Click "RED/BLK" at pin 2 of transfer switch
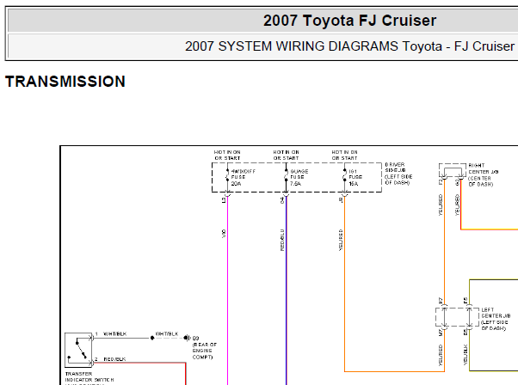The height and width of the screenshot is (385, 518). click(x=114, y=359)
